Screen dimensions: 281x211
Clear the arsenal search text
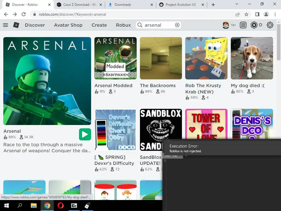177,25
